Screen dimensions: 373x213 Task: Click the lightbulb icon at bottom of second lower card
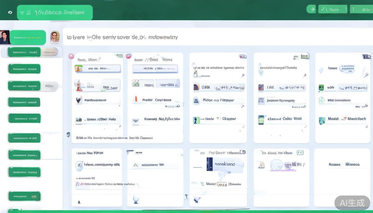[x=136, y=199]
